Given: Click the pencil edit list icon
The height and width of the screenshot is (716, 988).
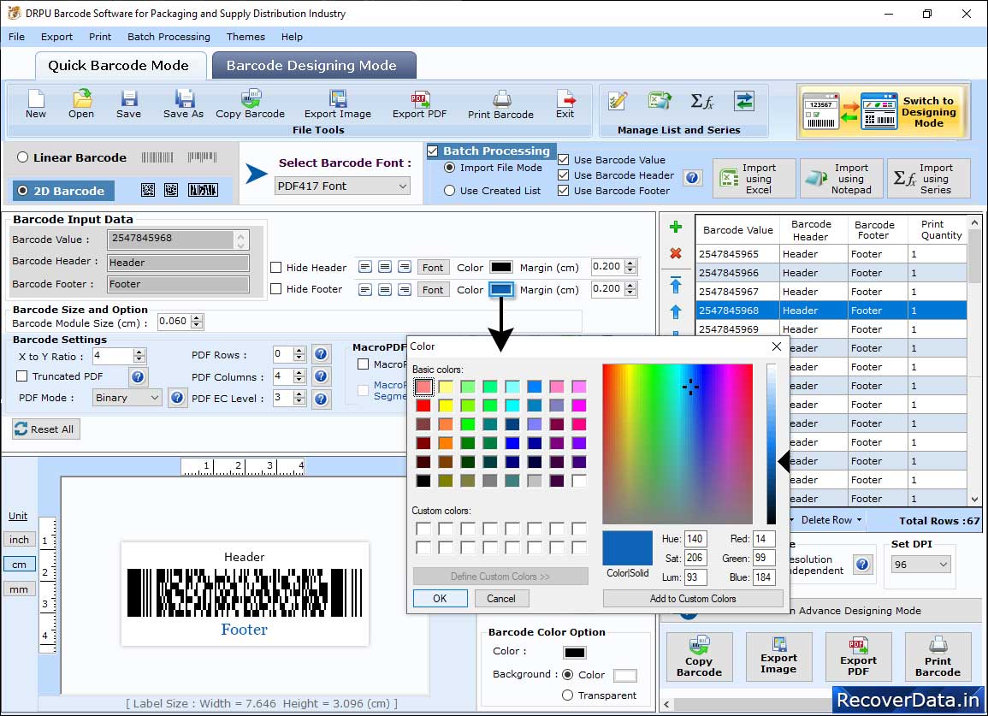Looking at the screenshot, I should click(618, 101).
